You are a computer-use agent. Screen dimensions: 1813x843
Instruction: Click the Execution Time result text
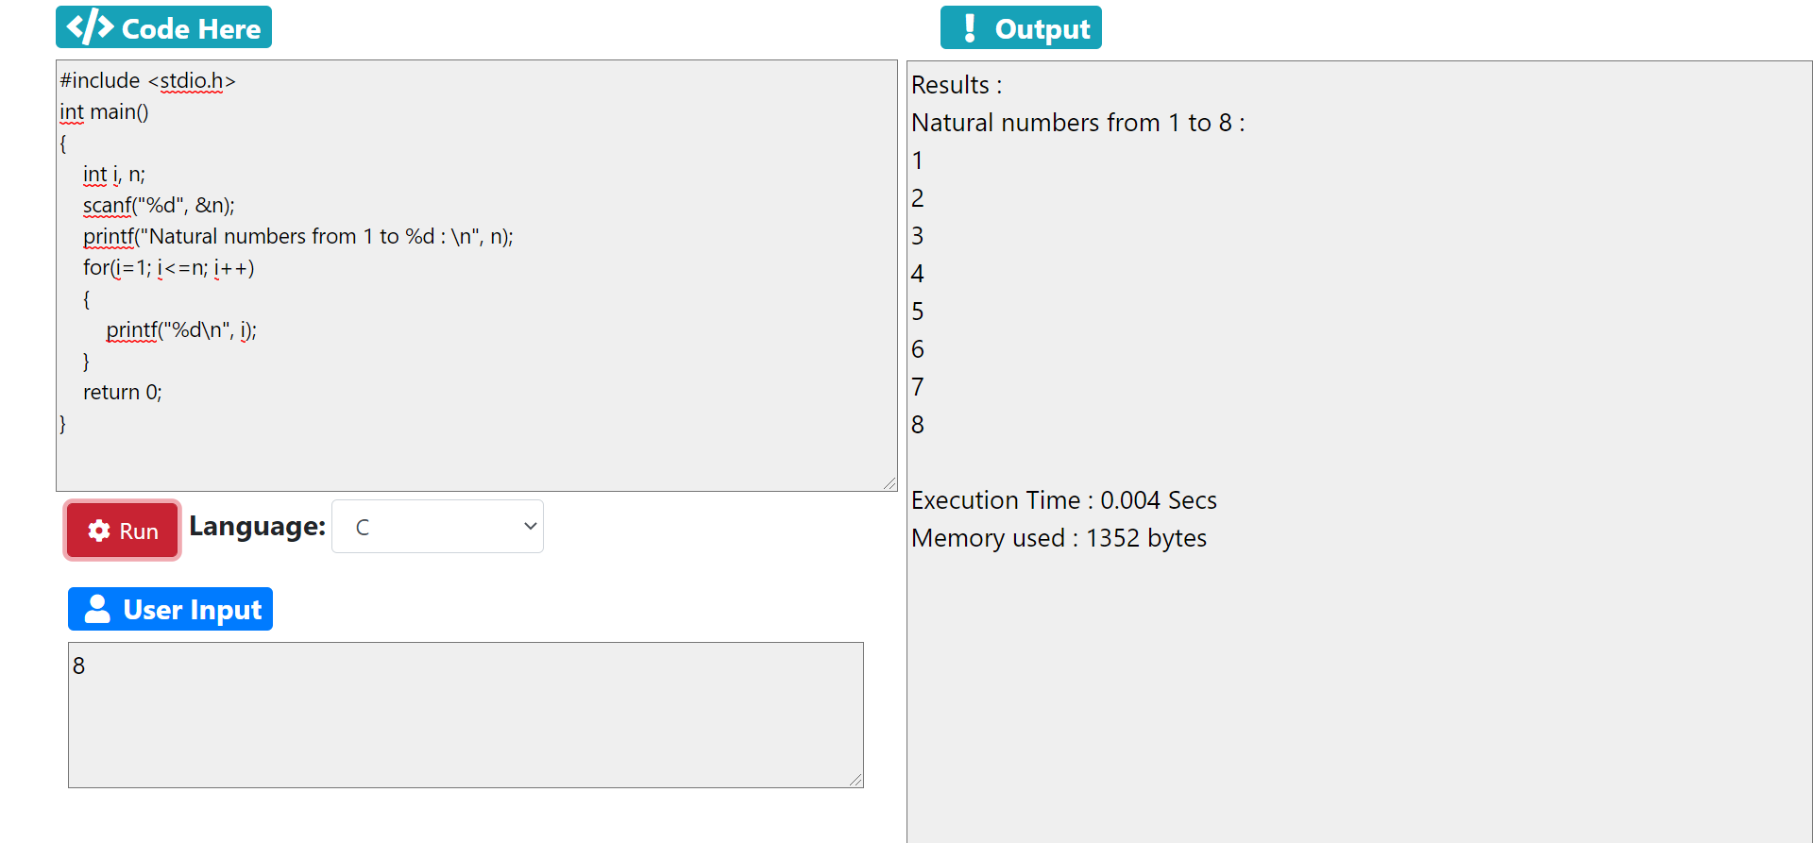(1063, 500)
